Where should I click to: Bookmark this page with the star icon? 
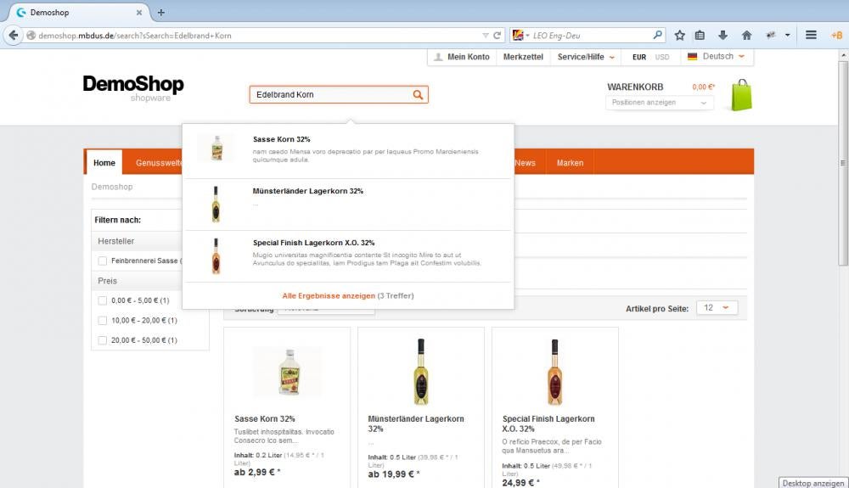click(x=679, y=36)
